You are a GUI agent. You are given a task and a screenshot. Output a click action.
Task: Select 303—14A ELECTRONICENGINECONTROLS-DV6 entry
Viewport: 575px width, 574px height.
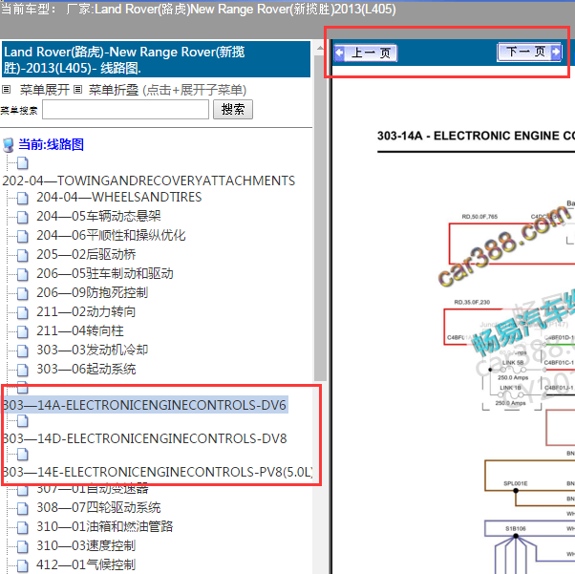pyautogui.click(x=144, y=405)
